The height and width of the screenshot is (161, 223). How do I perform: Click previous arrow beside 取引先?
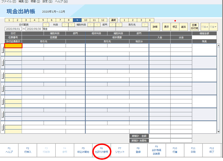(x=119, y=25)
